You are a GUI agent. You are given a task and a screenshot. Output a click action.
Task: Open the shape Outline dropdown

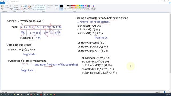50,5
